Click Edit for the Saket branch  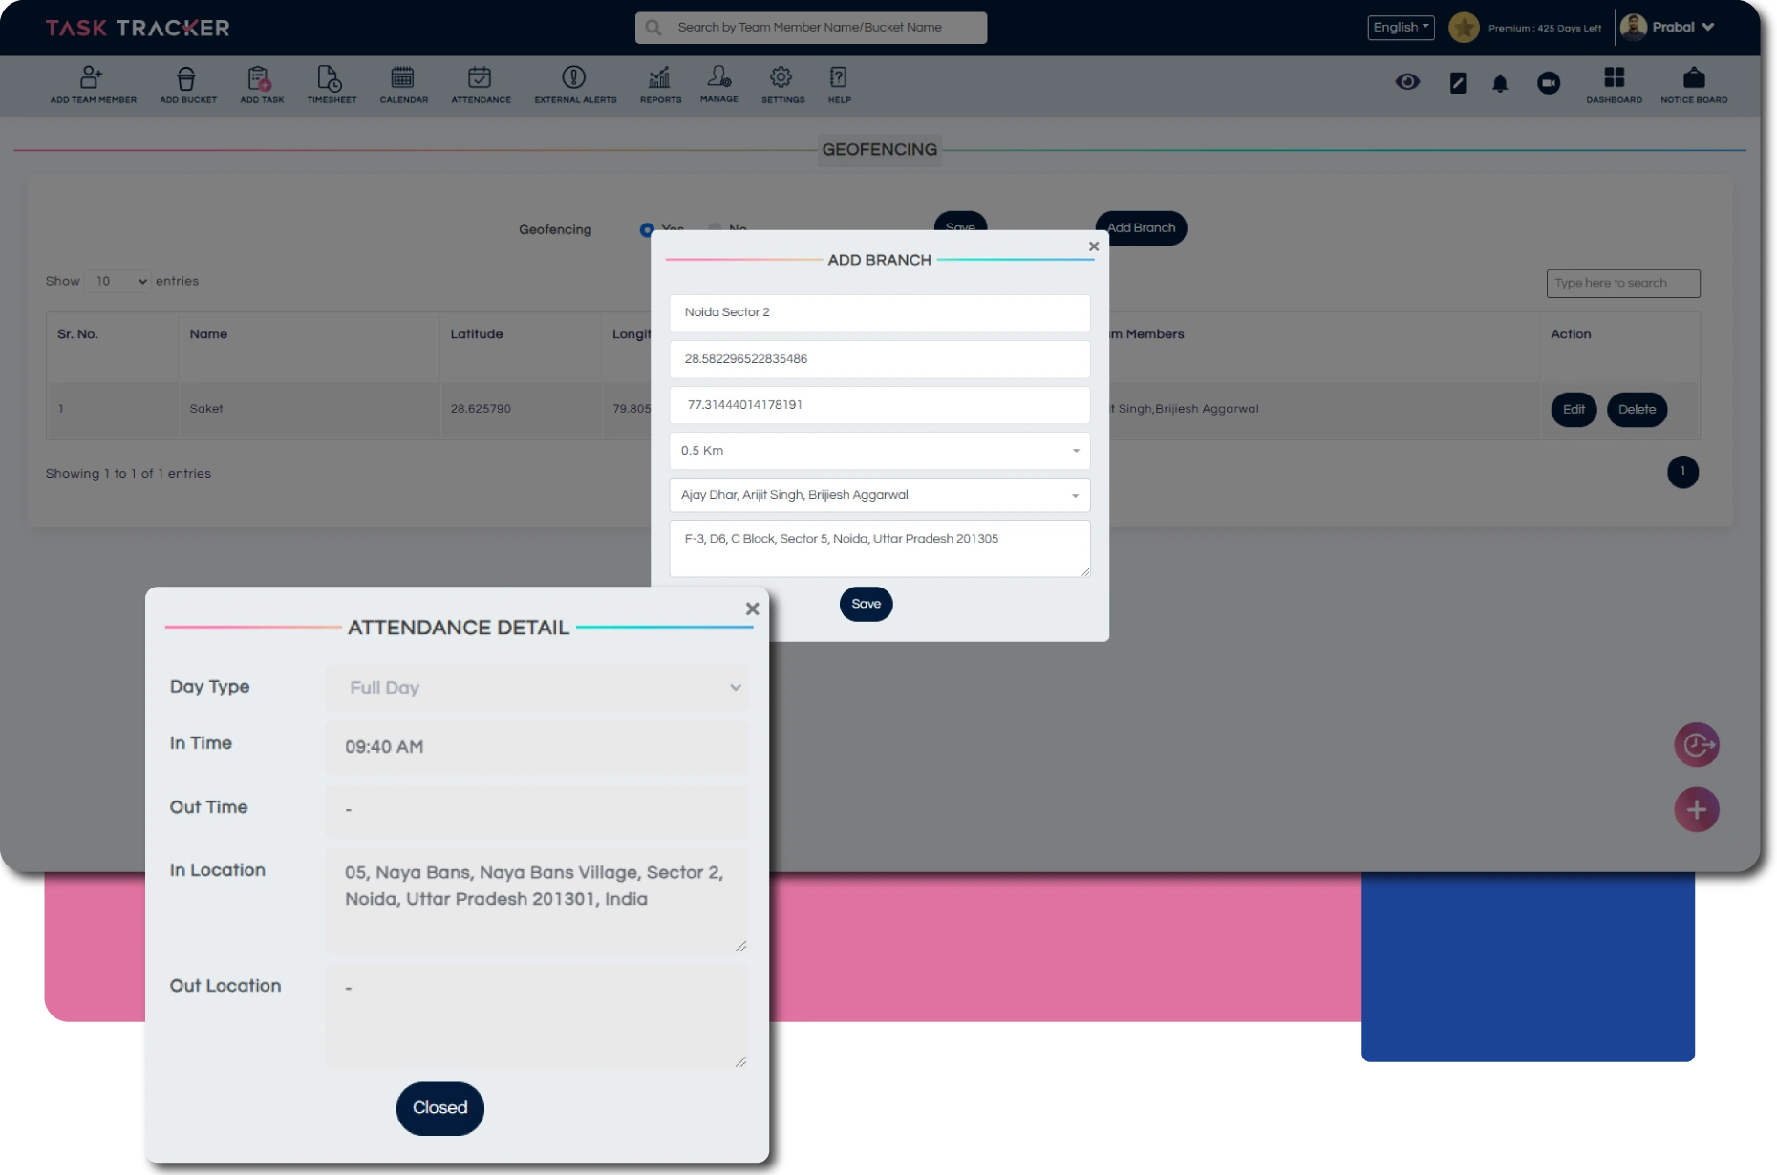(x=1574, y=410)
